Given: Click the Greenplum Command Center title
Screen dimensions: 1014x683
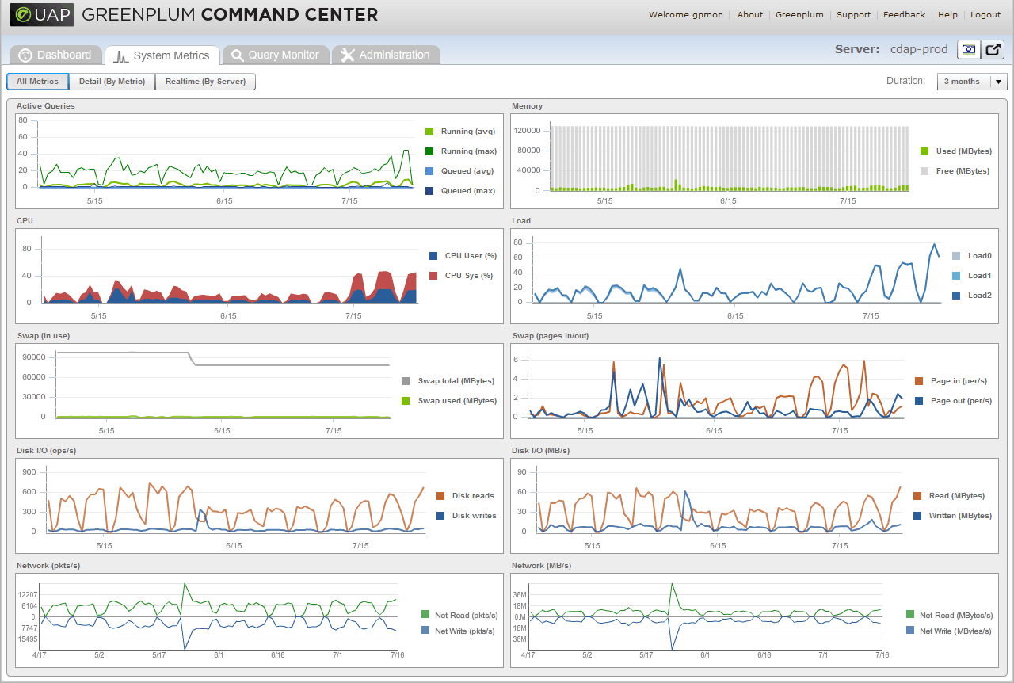Looking at the screenshot, I should [230, 14].
